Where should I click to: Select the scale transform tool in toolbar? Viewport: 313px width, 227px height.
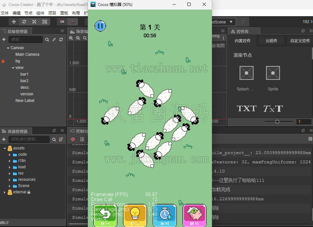click(x=34, y=22)
